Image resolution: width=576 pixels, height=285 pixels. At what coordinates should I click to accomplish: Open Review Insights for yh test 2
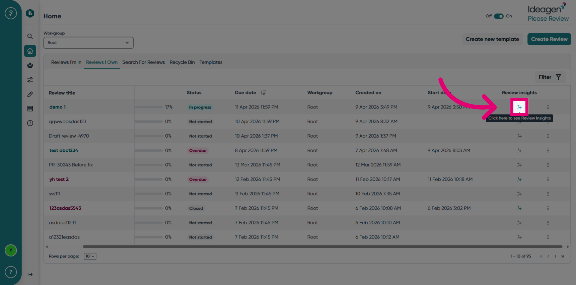(x=519, y=179)
